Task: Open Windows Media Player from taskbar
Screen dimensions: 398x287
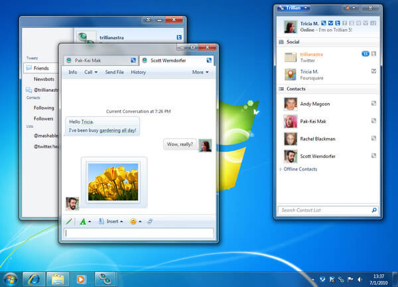Action: pos(81,279)
